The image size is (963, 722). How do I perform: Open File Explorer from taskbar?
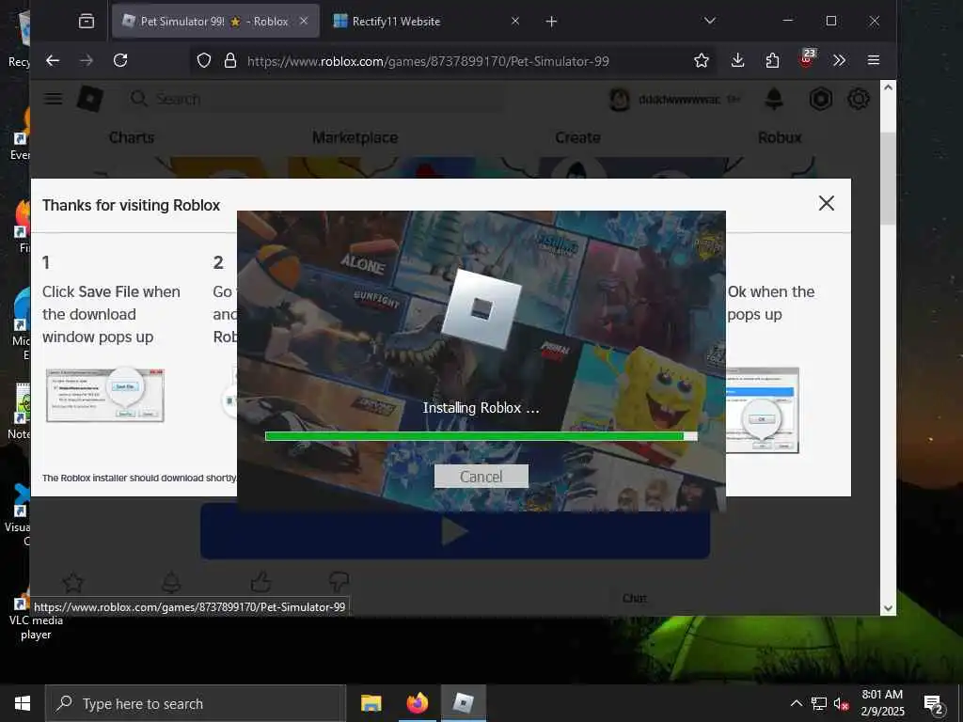371,703
